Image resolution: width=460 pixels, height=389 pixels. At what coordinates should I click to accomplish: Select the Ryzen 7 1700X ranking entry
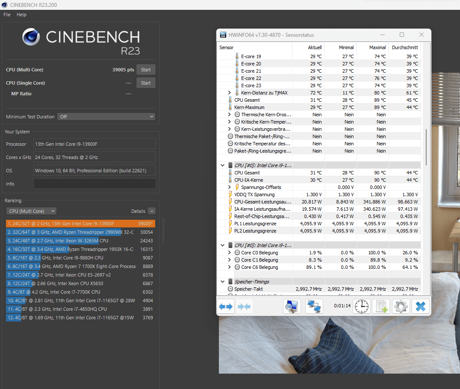pos(80,266)
